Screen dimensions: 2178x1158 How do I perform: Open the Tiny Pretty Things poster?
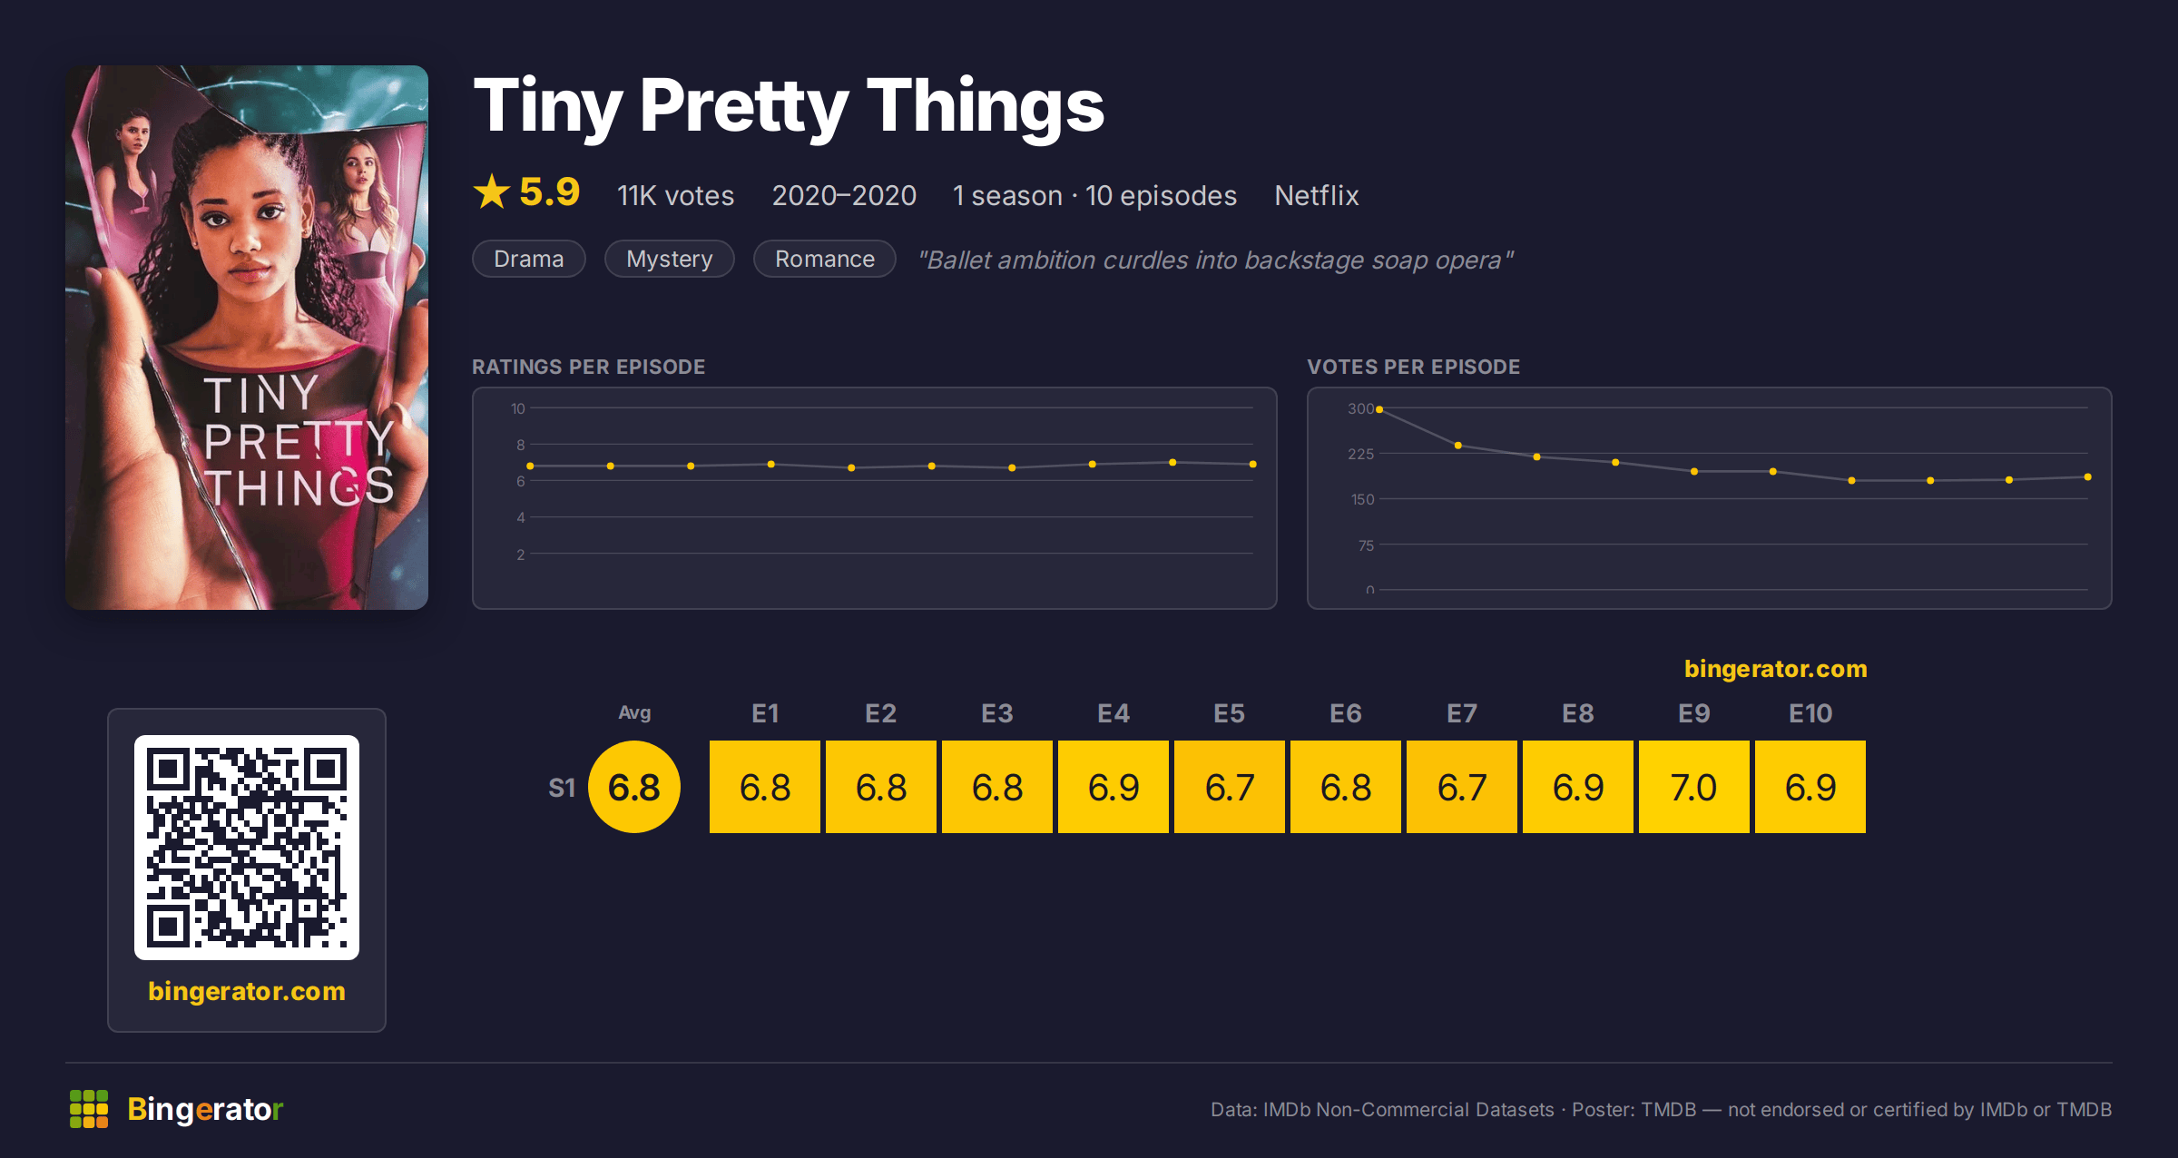coord(247,338)
